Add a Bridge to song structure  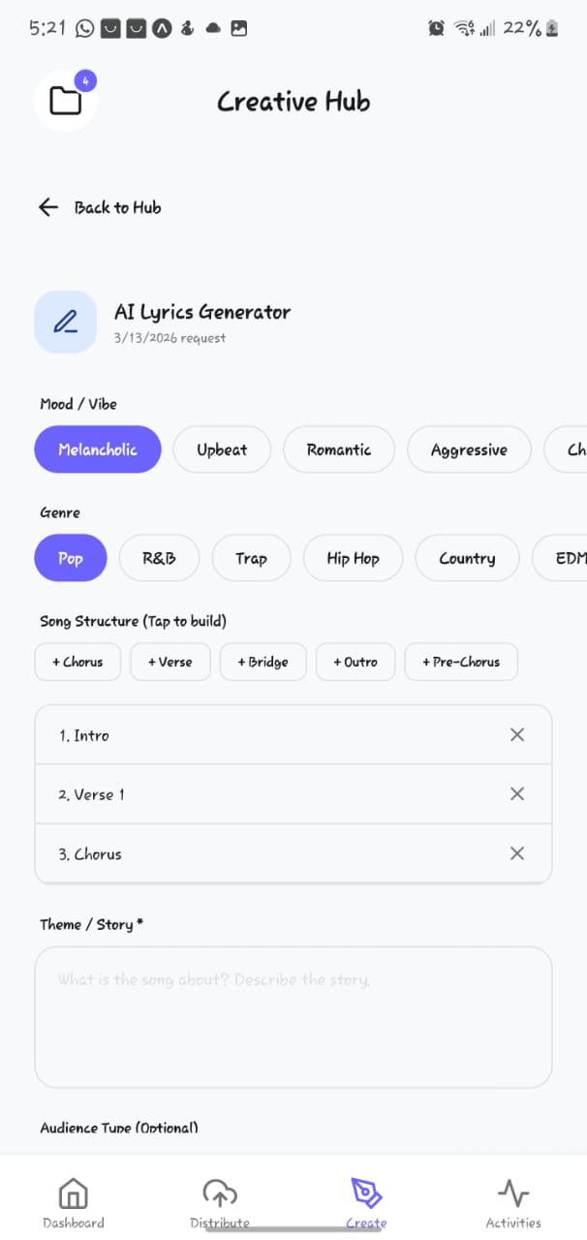pyautogui.click(x=263, y=662)
